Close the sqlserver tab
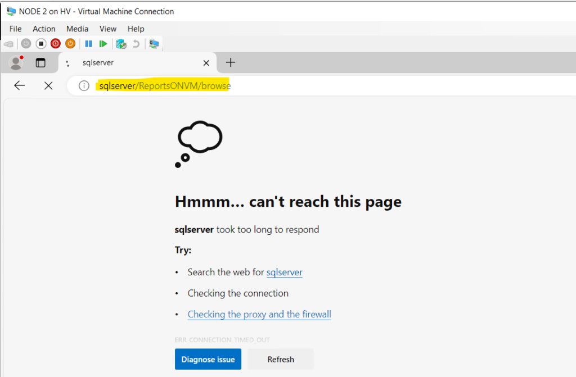 (x=206, y=63)
